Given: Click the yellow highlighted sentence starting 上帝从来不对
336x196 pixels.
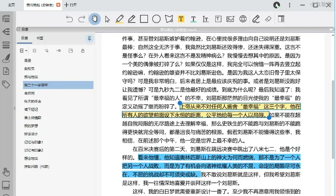Looking at the screenshot, I should pyautogui.click(x=211, y=111).
